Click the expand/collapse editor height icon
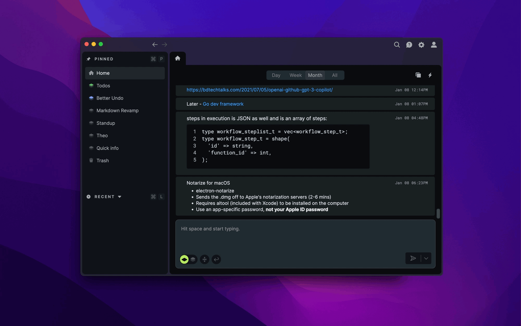 point(204,259)
